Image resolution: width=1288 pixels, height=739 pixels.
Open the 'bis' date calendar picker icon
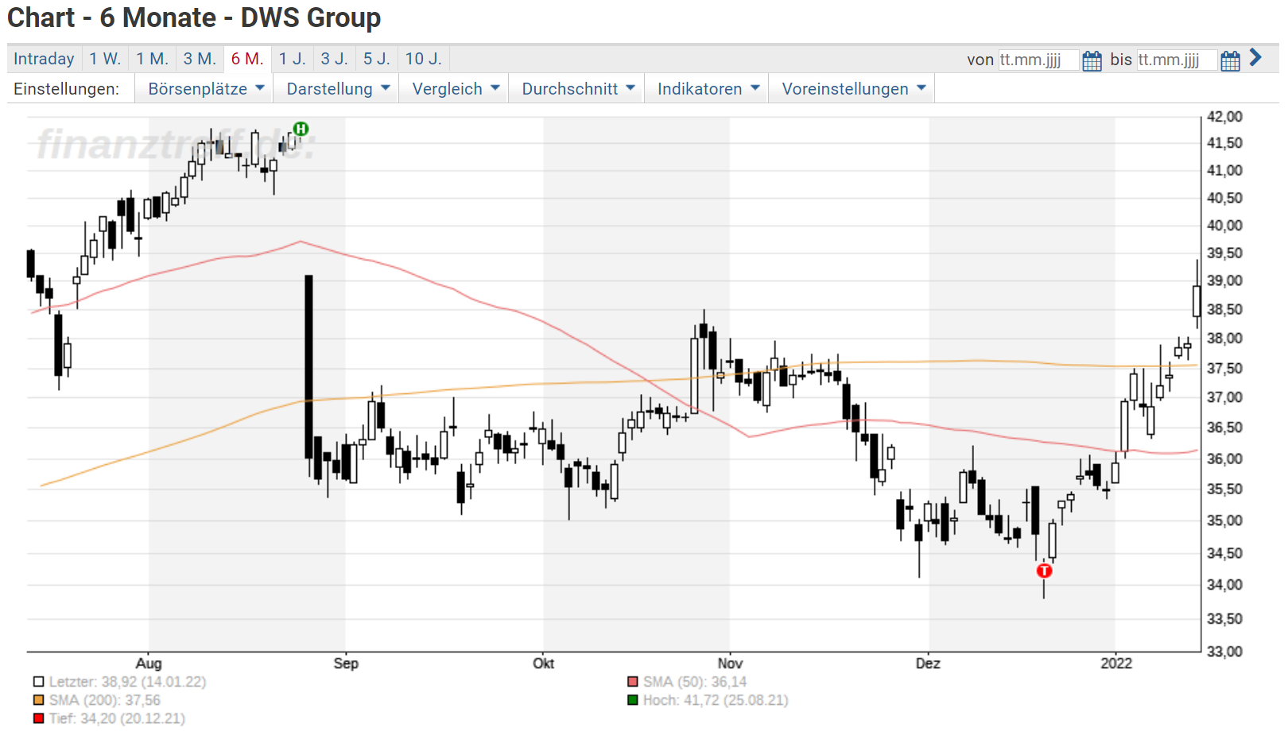tap(1230, 60)
